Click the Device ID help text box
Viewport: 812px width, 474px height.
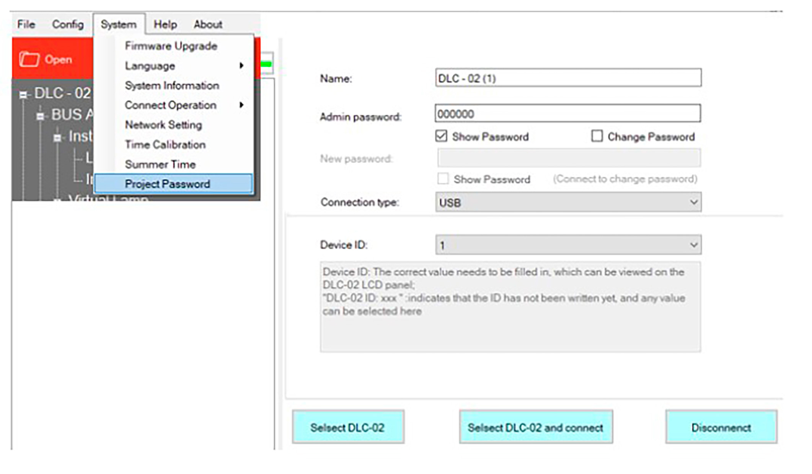pos(510,307)
